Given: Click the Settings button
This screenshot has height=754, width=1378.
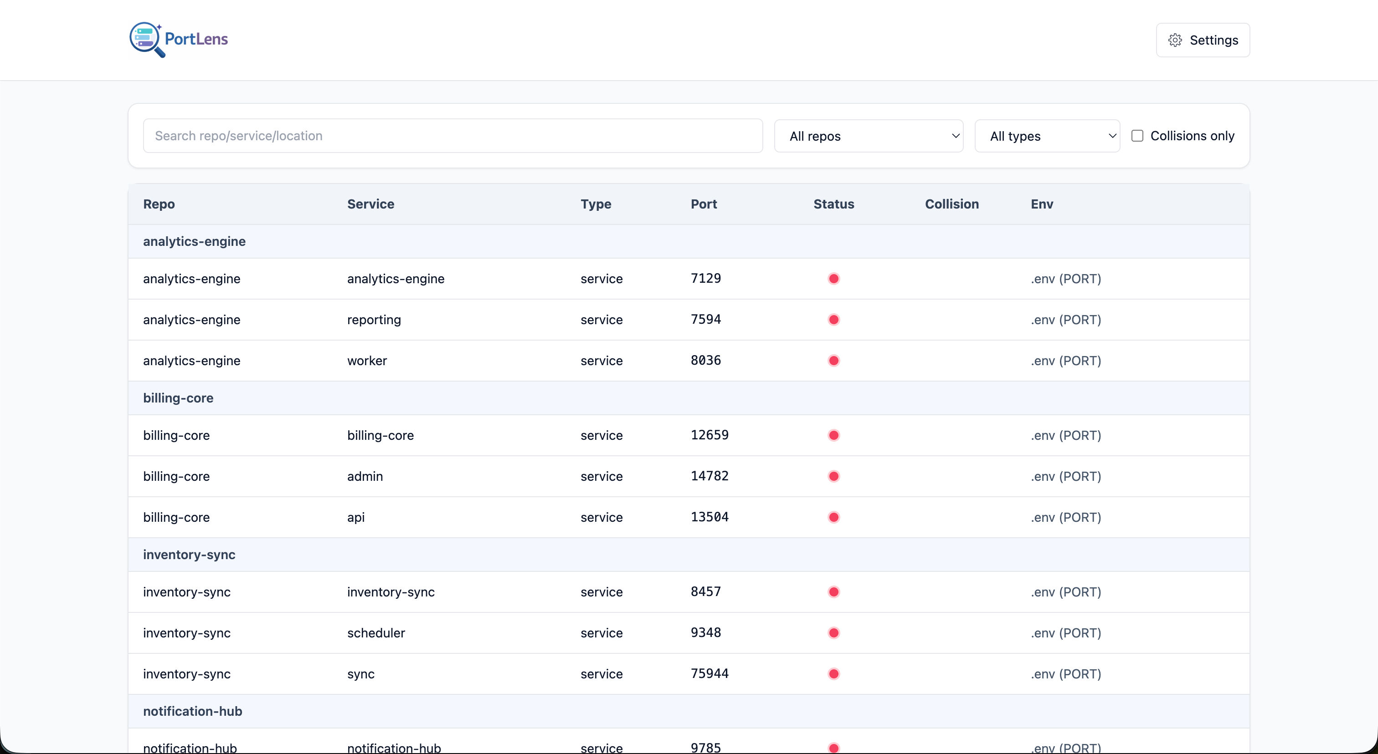Looking at the screenshot, I should pos(1203,40).
